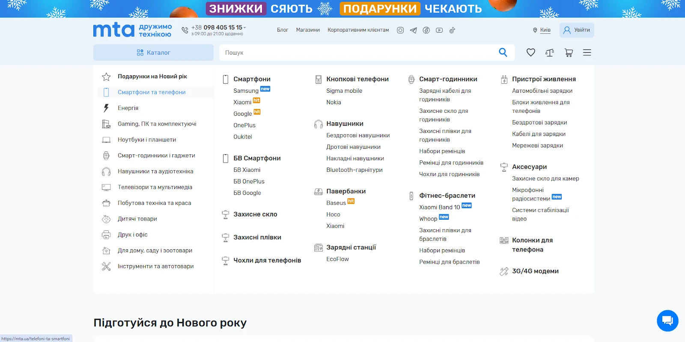Image resolution: width=685 pixels, height=342 pixels.
Task: Open Чохли для телефонів heading
Action: (x=267, y=260)
